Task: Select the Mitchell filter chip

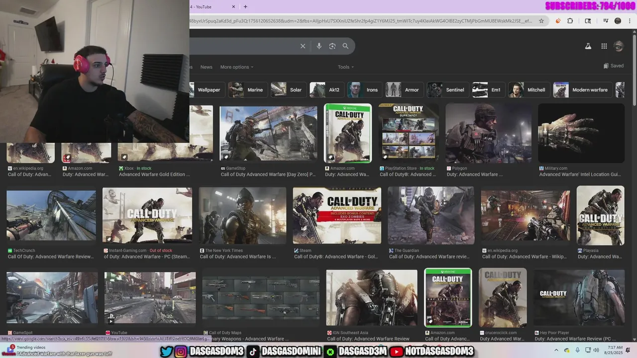Action: pyautogui.click(x=529, y=90)
